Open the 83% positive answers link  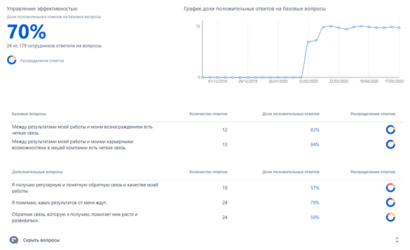[315, 130]
